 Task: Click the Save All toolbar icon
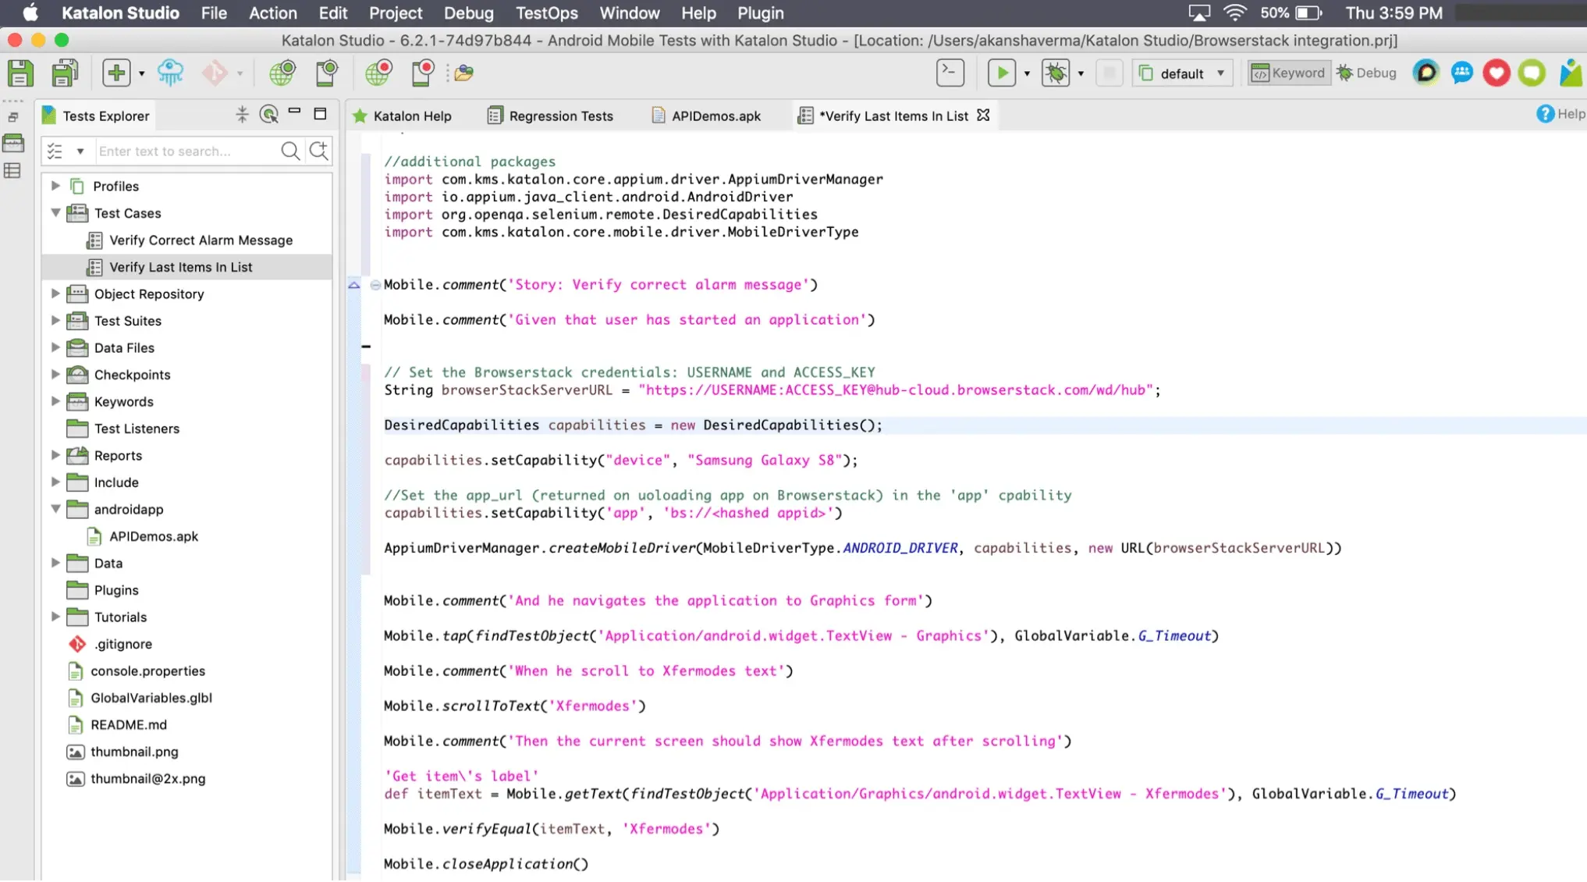tap(65, 73)
